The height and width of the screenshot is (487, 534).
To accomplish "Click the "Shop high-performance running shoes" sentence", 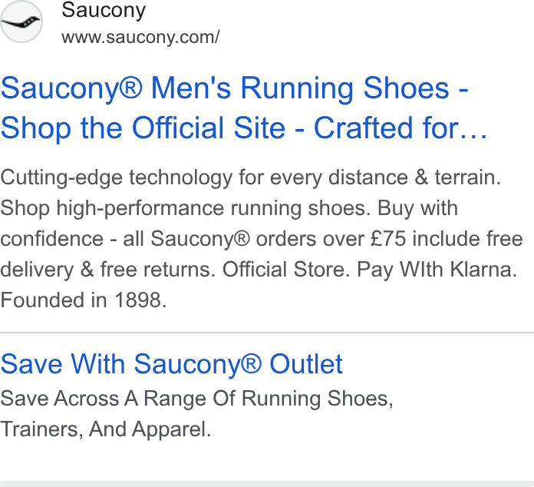I will 185,208.
